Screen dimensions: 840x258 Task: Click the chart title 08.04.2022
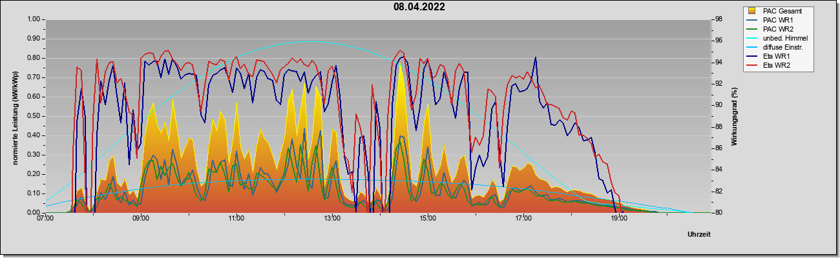419,7
